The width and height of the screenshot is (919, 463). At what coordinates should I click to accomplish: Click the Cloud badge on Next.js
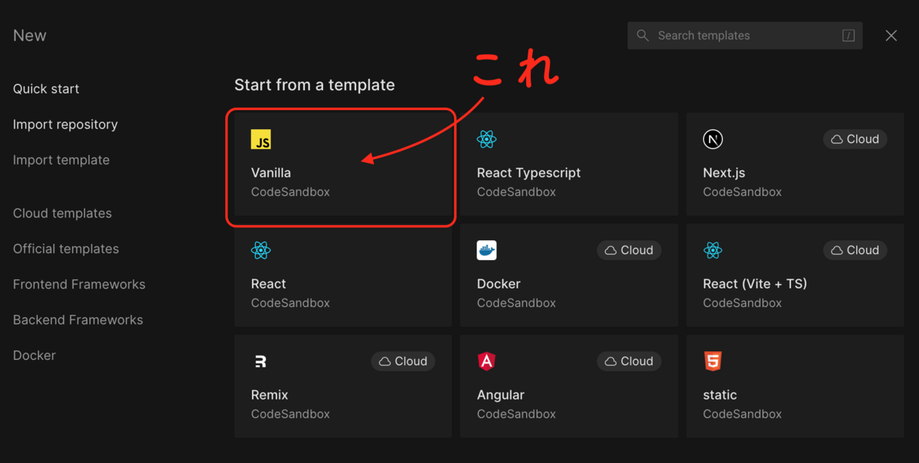(855, 139)
